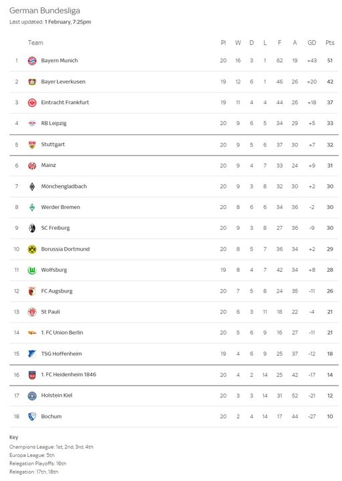Open the St Pauli team link
The height and width of the screenshot is (481, 342).
tap(50, 312)
